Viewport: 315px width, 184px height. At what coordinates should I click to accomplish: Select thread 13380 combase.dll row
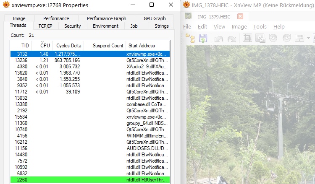point(90,104)
